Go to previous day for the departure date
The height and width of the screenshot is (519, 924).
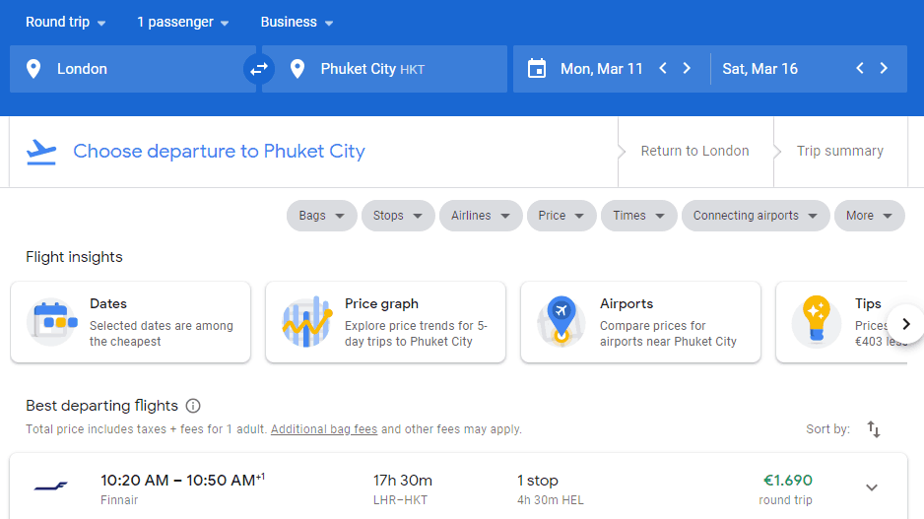click(663, 69)
